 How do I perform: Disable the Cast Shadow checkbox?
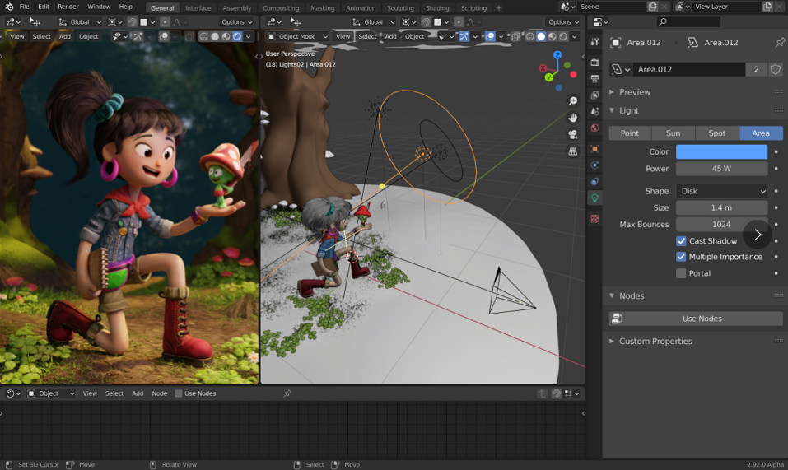(681, 241)
